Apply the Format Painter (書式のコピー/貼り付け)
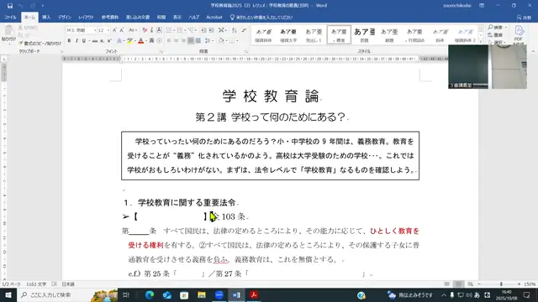This screenshot has height=302, width=538. click(40, 44)
